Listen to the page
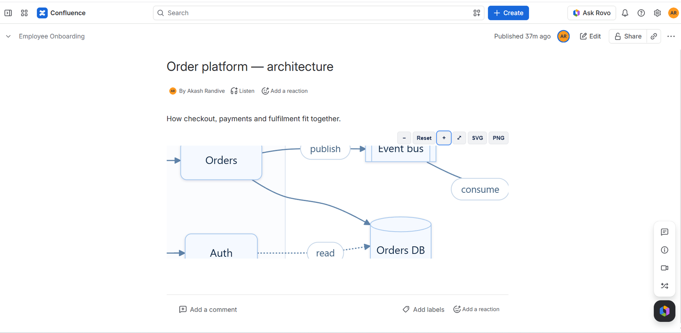This screenshot has width=681, height=333. (242, 91)
